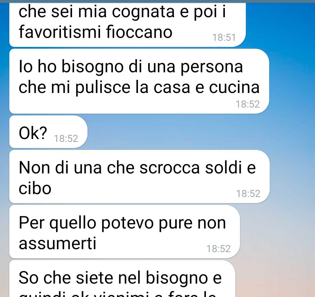This screenshot has width=315, height=297.
Task: Tap the word 'cibo' in the message
Action: click(35, 188)
